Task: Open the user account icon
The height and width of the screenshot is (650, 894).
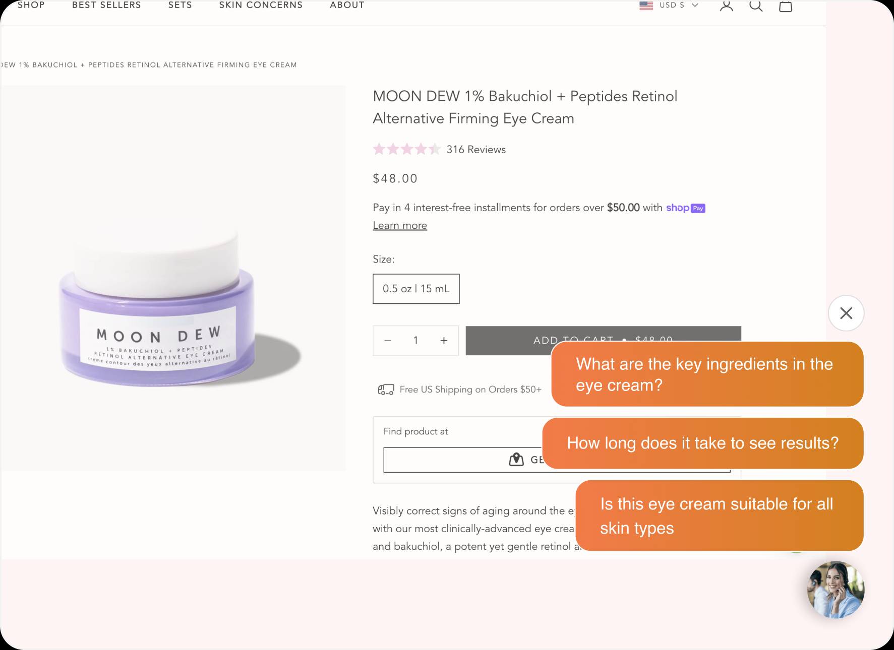Action: point(726,6)
